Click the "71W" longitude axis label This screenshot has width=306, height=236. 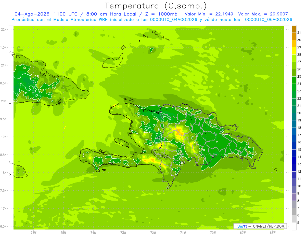(183, 233)
